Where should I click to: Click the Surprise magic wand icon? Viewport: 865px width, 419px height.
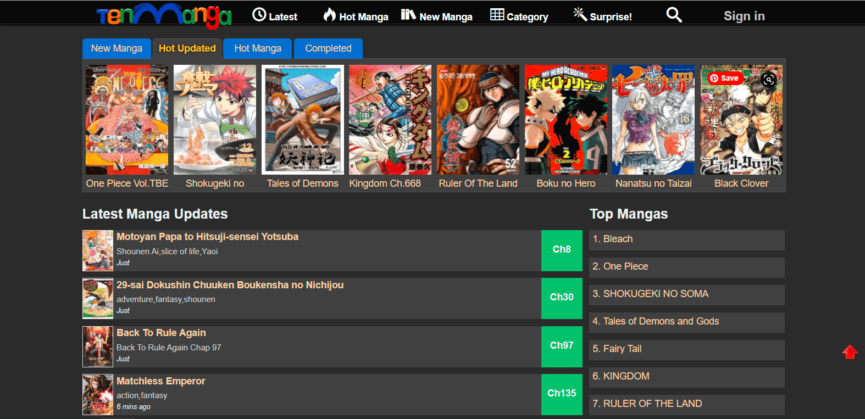(x=580, y=14)
